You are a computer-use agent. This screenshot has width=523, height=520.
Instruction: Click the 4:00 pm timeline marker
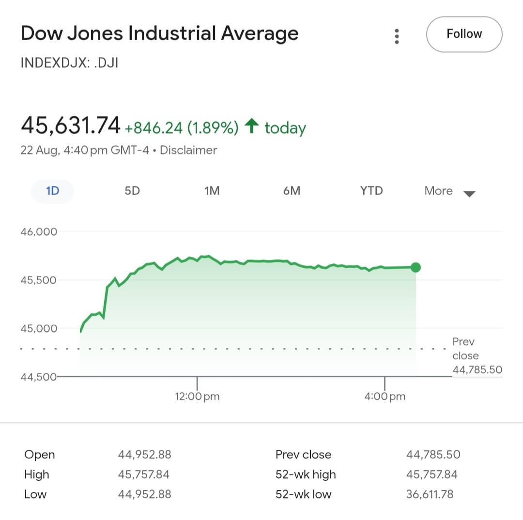click(x=385, y=397)
